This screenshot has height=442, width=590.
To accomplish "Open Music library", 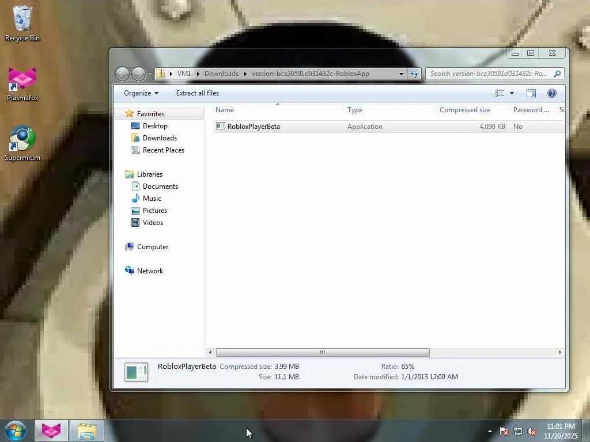I will (152, 198).
